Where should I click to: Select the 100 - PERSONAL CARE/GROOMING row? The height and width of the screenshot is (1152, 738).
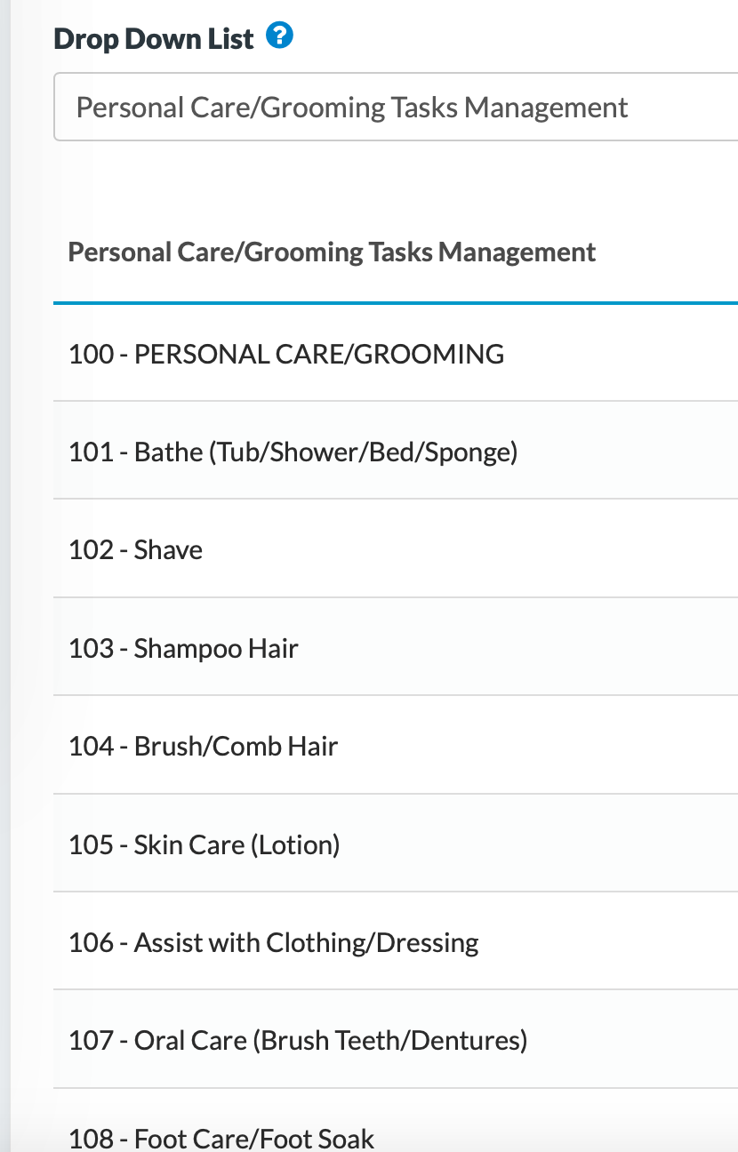point(286,354)
